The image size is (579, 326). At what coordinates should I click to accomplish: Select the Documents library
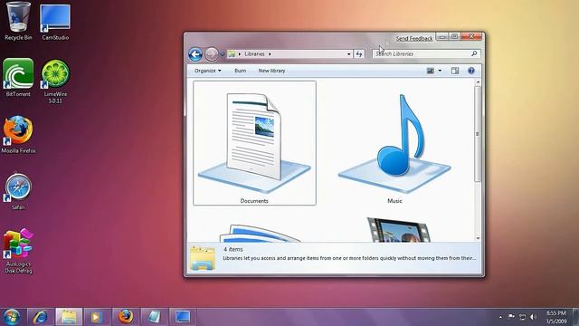point(254,143)
